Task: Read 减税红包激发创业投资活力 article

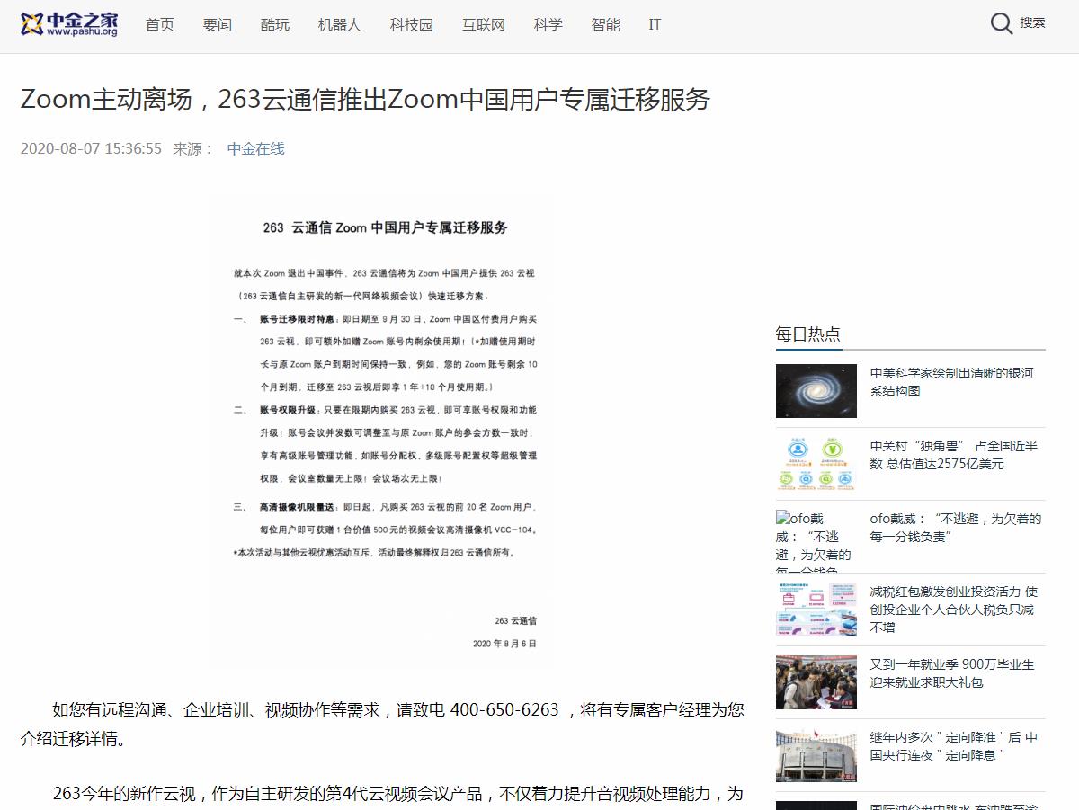Action: pos(954,610)
